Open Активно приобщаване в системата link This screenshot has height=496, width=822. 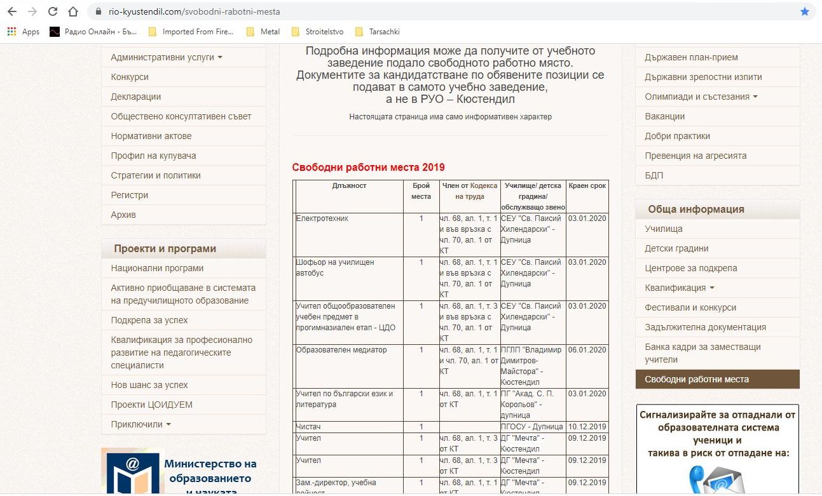click(183, 294)
